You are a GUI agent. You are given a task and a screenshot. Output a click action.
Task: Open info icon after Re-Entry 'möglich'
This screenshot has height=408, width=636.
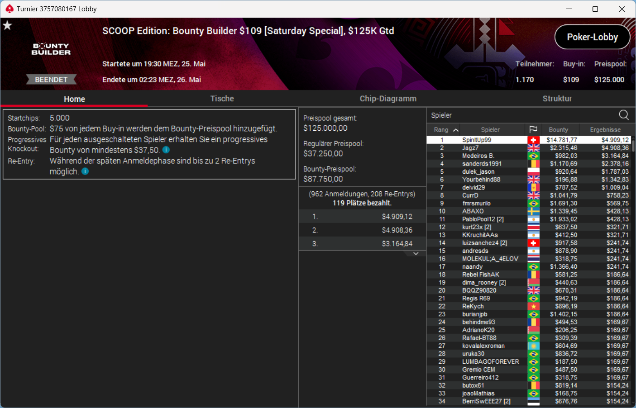[x=85, y=171]
